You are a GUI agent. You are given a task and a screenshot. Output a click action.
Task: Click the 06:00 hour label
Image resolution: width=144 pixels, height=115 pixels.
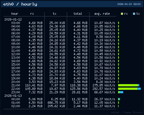click(x=16, y=33)
